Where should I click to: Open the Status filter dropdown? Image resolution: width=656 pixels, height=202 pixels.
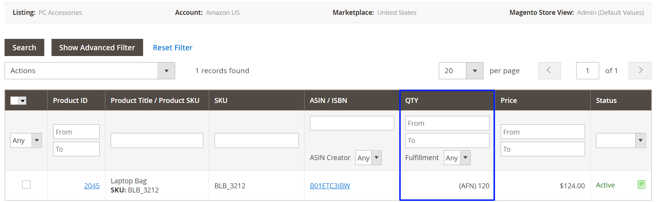coord(621,140)
